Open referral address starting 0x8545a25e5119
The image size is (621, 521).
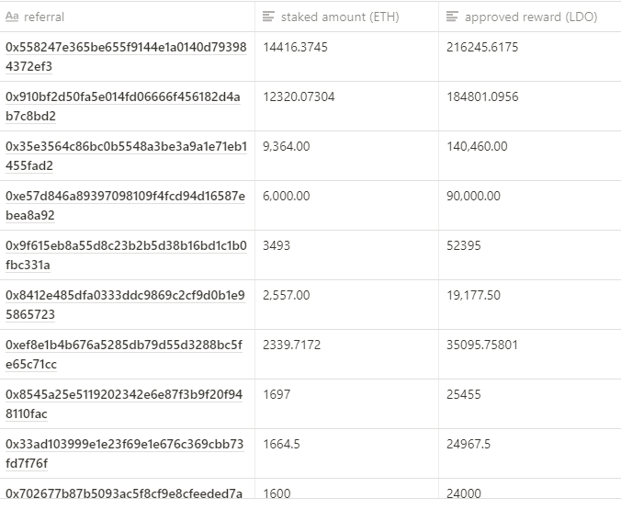(x=124, y=403)
